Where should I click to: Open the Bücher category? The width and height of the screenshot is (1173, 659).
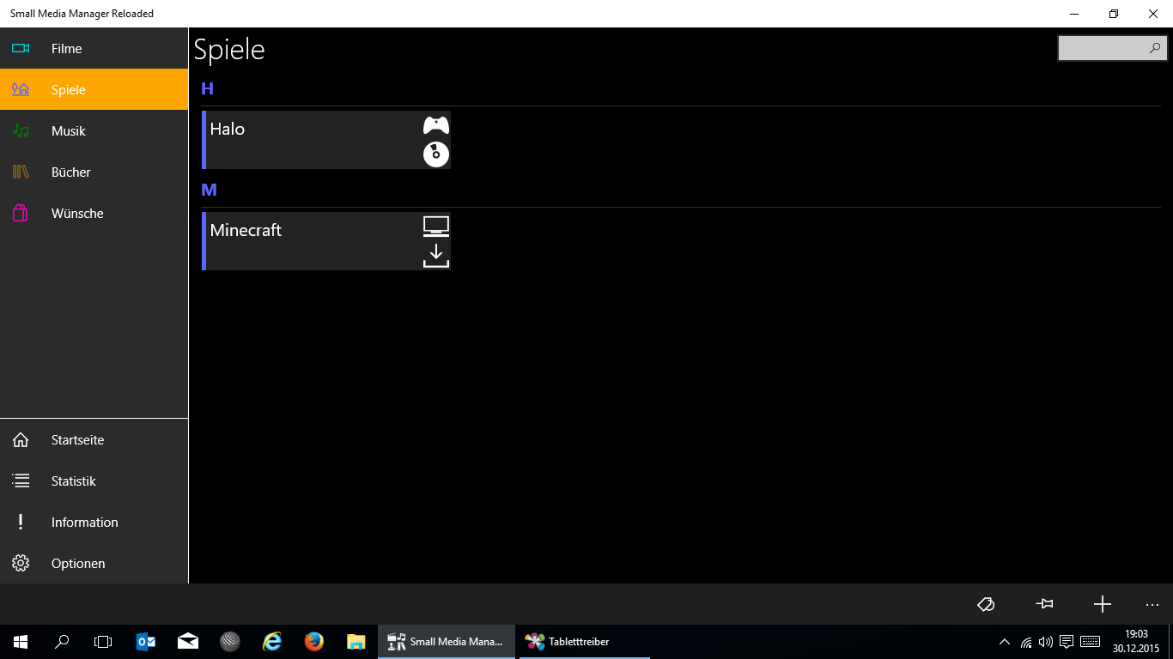click(94, 172)
